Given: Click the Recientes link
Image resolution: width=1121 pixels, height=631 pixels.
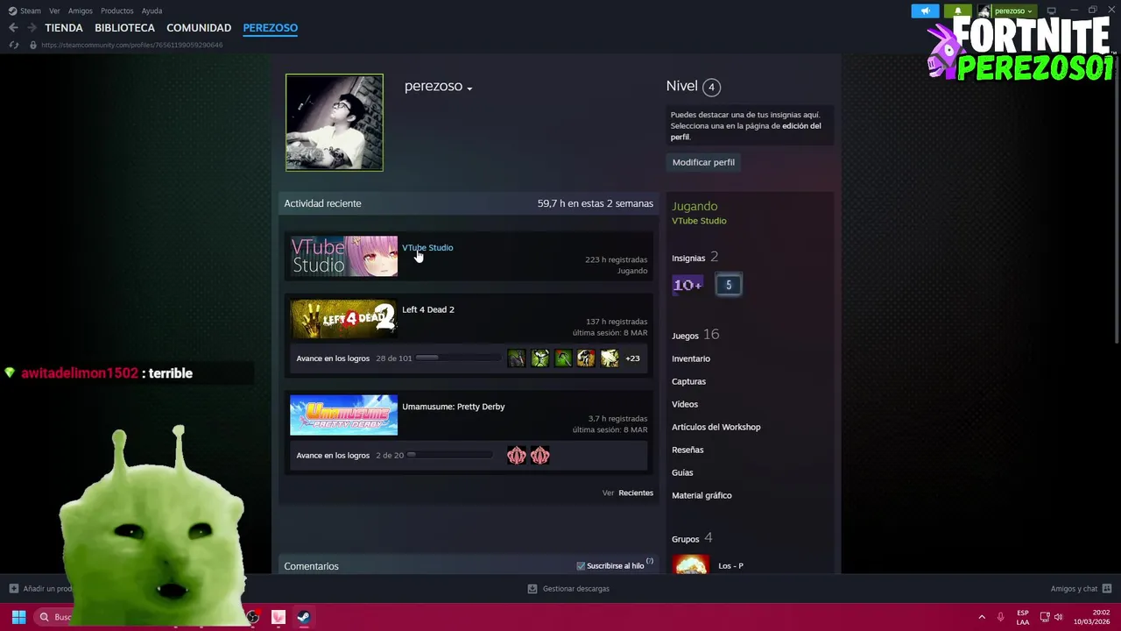Looking at the screenshot, I should click(636, 493).
